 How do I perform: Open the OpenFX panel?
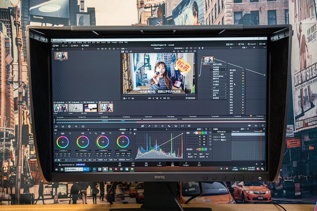point(252,44)
